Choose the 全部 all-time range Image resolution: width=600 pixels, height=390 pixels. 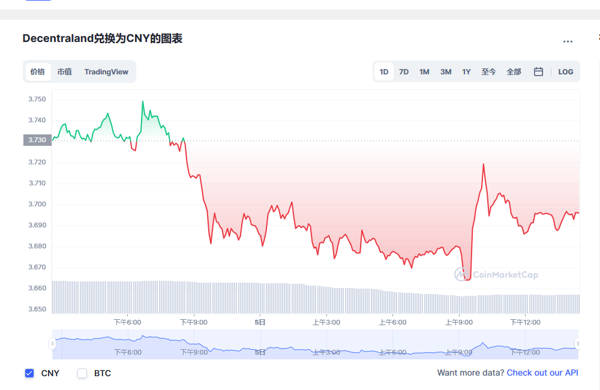click(514, 71)
